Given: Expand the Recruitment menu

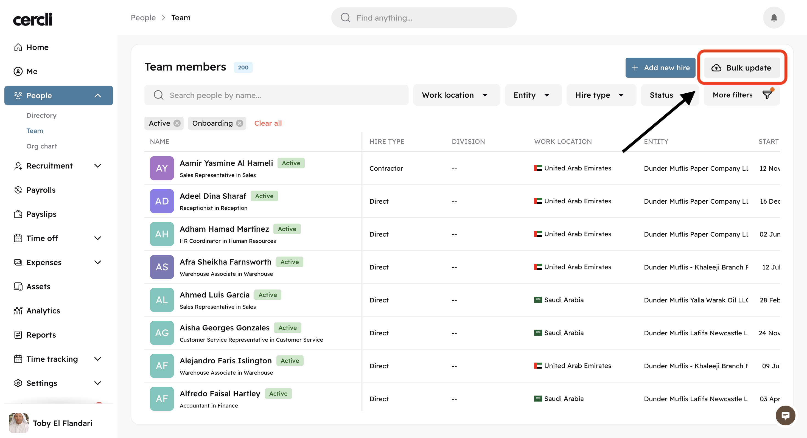Looking at the screenshot, I should pyautogui.click(x=98, y=166).
